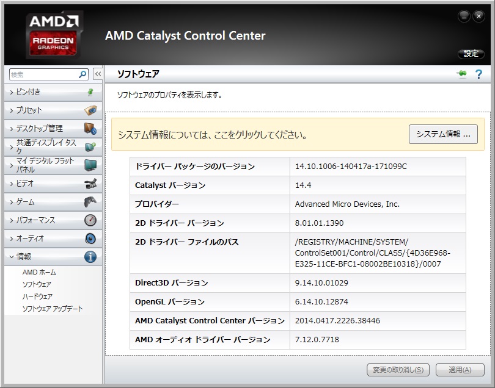Image resolution: width=495 pixels, height=388 pixels.
Task: Click AMD audio driver version 7.12.0.7718
Action: click(x=317, y=339)
